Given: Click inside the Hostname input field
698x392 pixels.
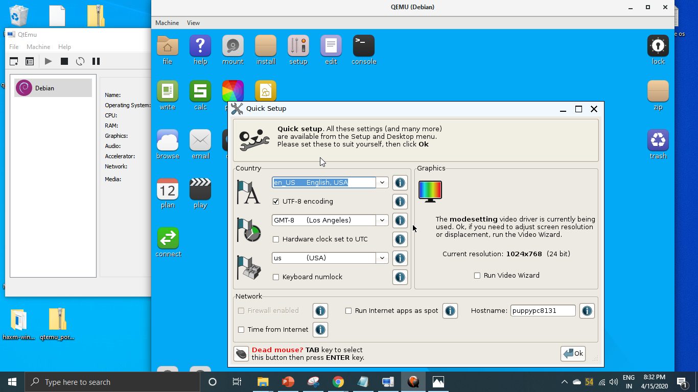Looking at the screenshot, I should (542, 310).
